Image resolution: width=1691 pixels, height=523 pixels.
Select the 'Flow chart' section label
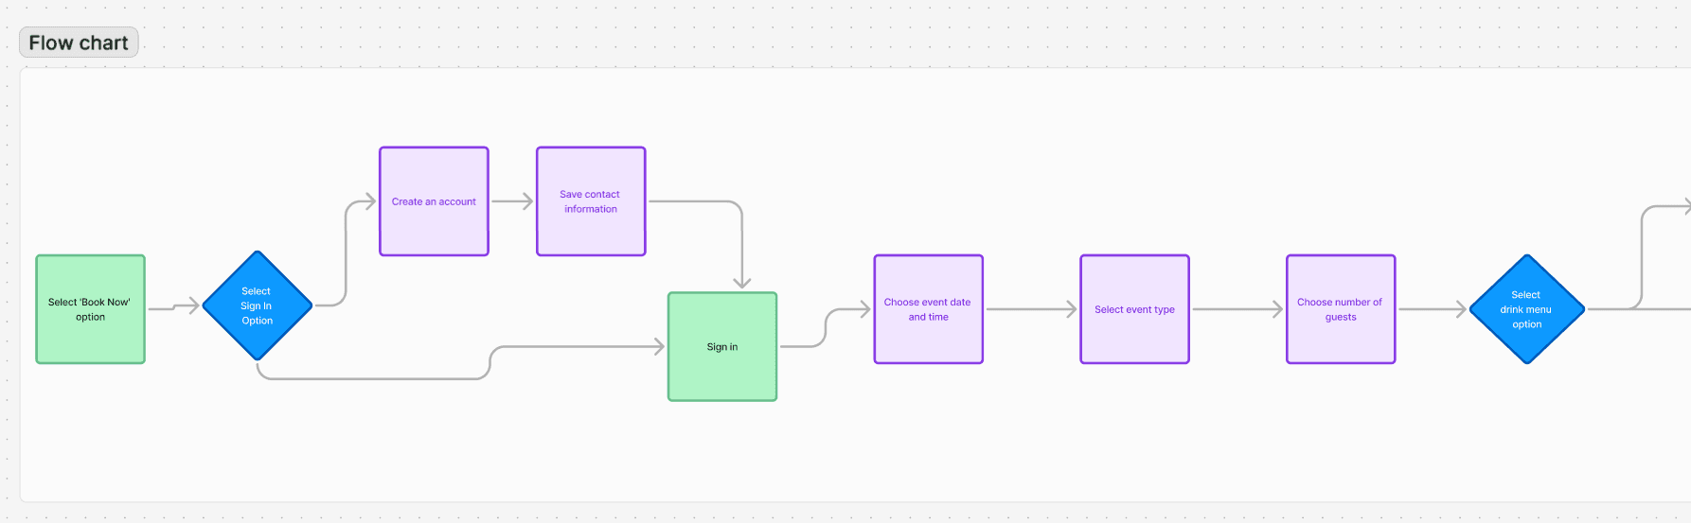click(79, 43)
